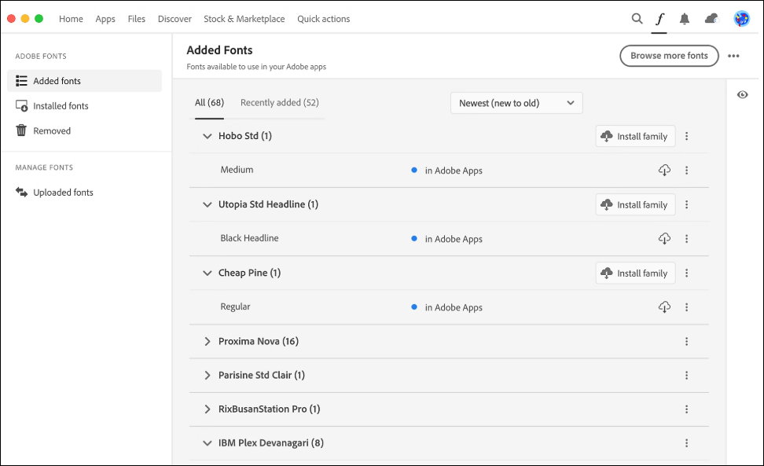Select Installed fonts in the sidebar

tap(61, 106)
